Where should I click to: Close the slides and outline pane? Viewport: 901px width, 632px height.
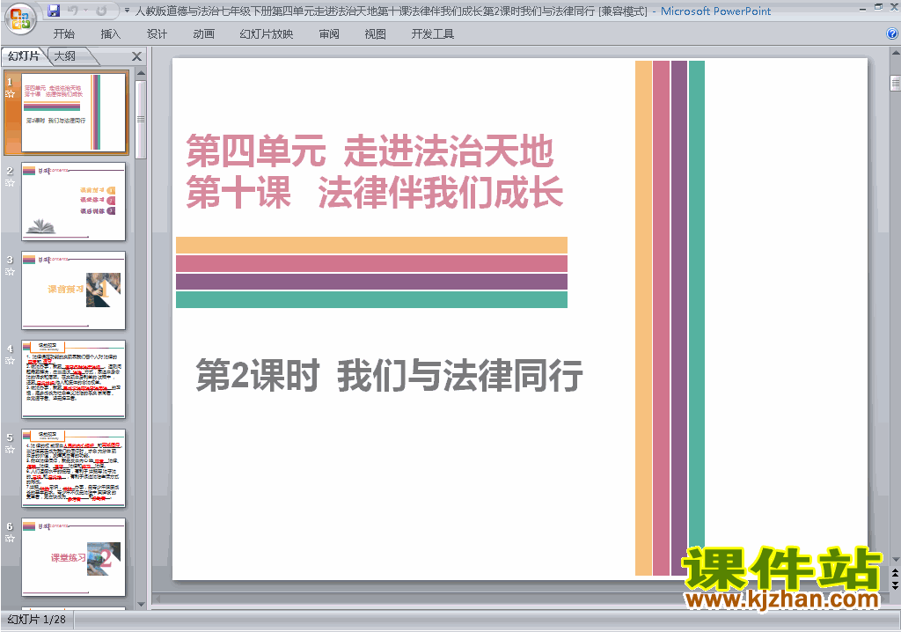tap(136, 56)
